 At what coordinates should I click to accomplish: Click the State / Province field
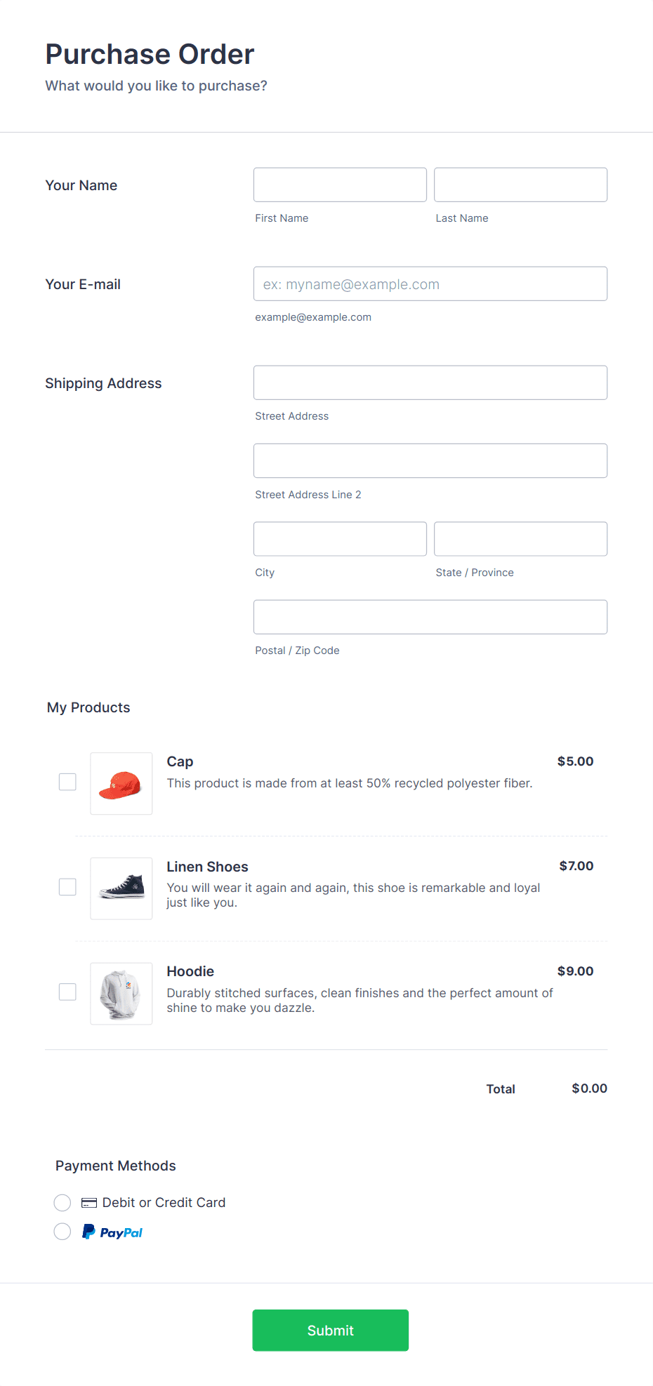[520, 538]
